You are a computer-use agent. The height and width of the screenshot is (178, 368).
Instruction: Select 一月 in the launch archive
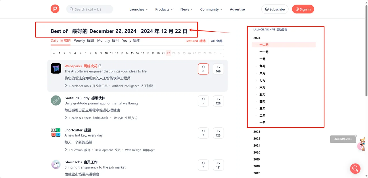(x=262, y=123)
